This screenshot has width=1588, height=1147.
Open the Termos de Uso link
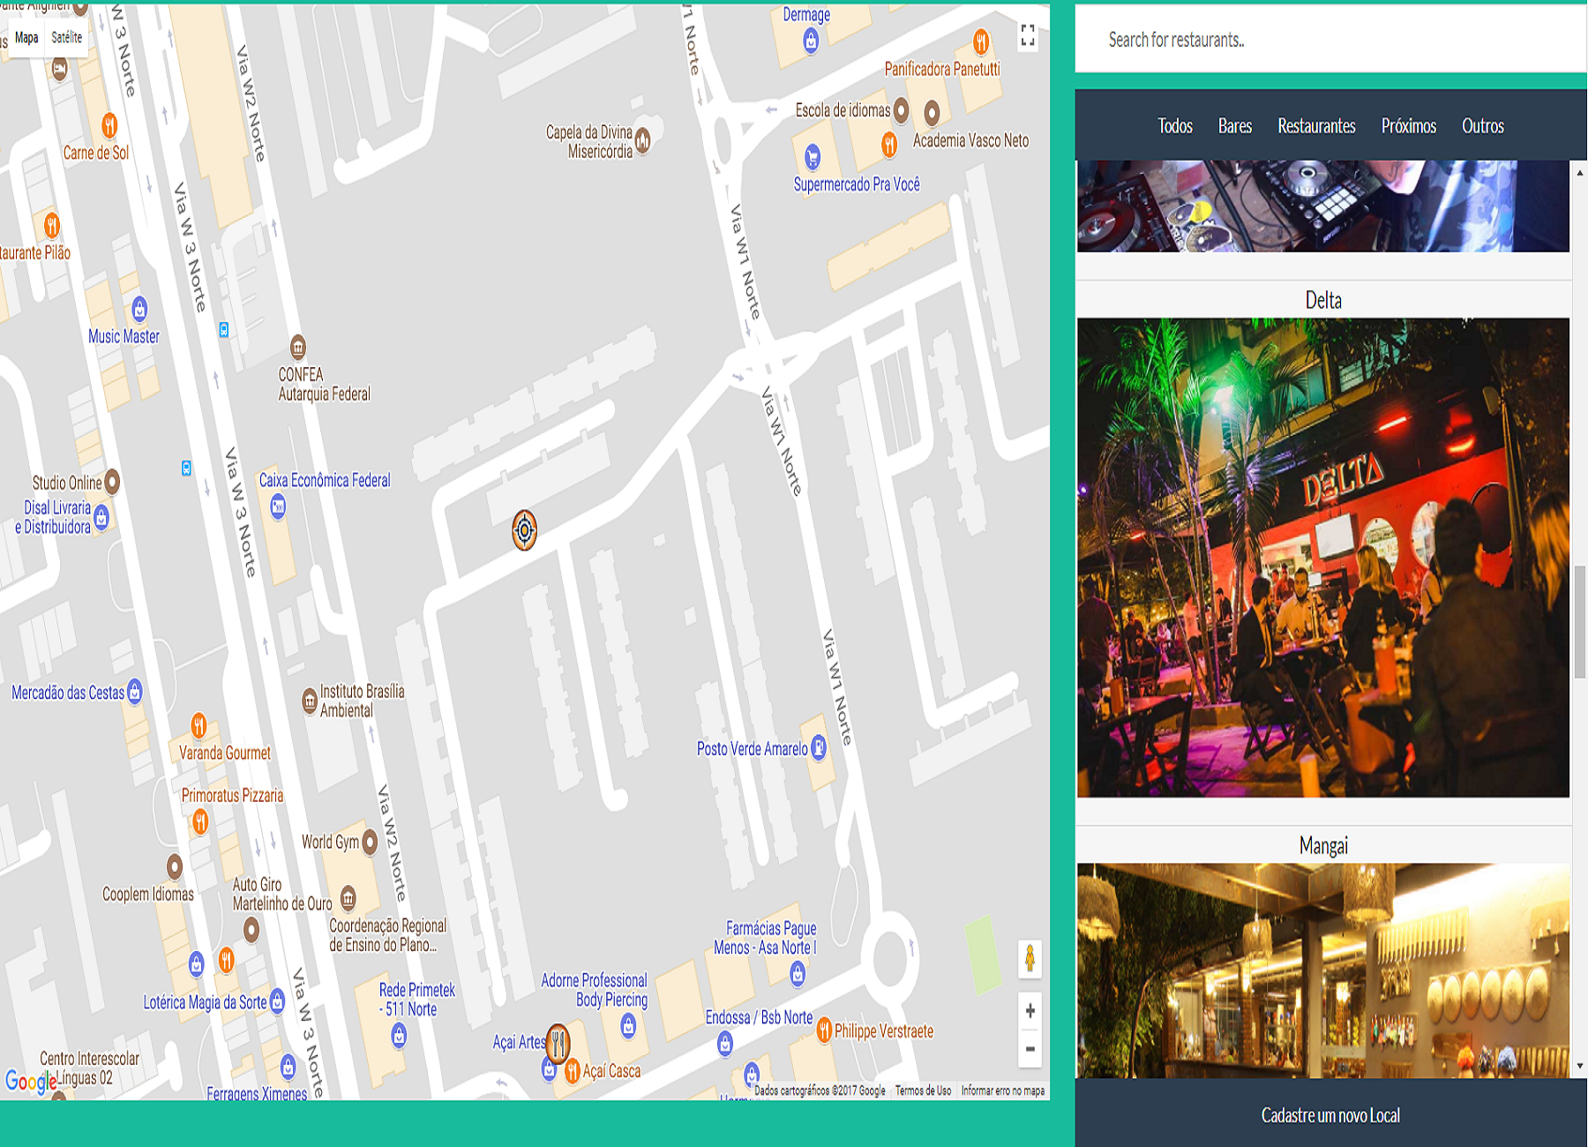[923, 1091]
